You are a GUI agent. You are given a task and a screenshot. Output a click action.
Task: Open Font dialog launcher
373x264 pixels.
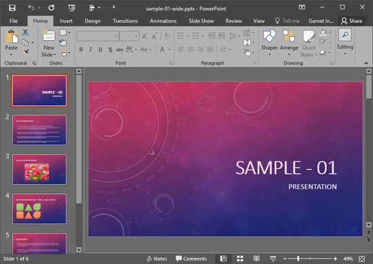(x=170, y=63)
